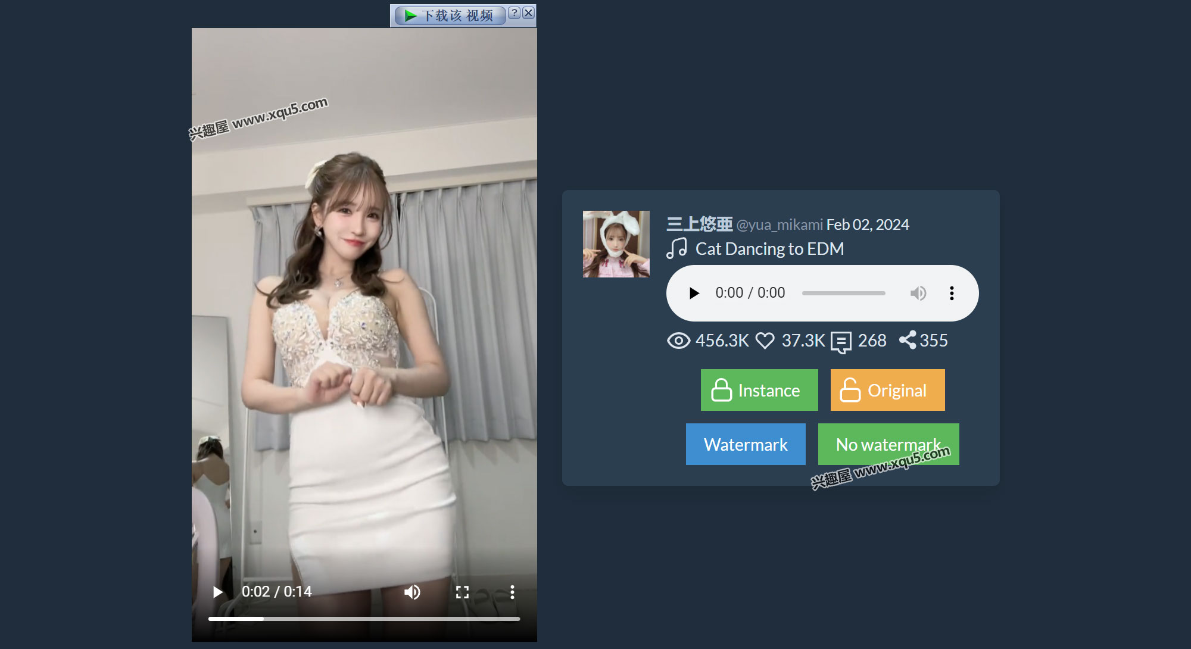Click the audio player seek bar
The image size is (1191, 649).
pos(843,293)
